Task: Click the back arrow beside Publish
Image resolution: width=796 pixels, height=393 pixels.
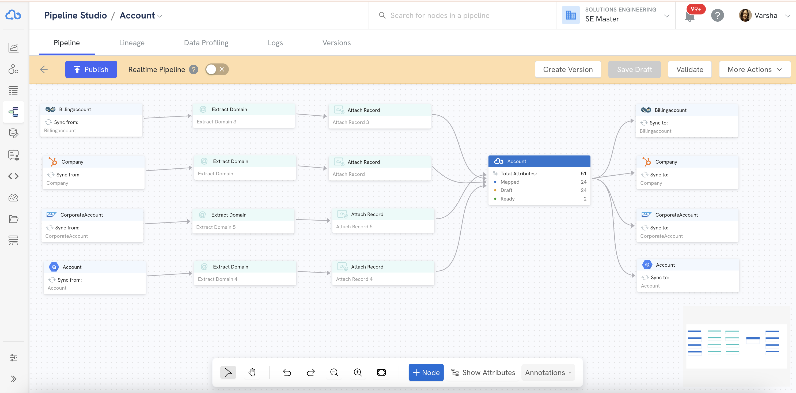Action: 44,70
